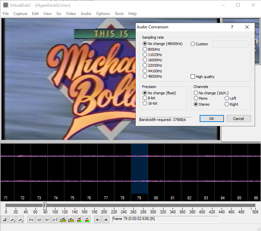Seek to previous scene change

[x=79, y=220]
